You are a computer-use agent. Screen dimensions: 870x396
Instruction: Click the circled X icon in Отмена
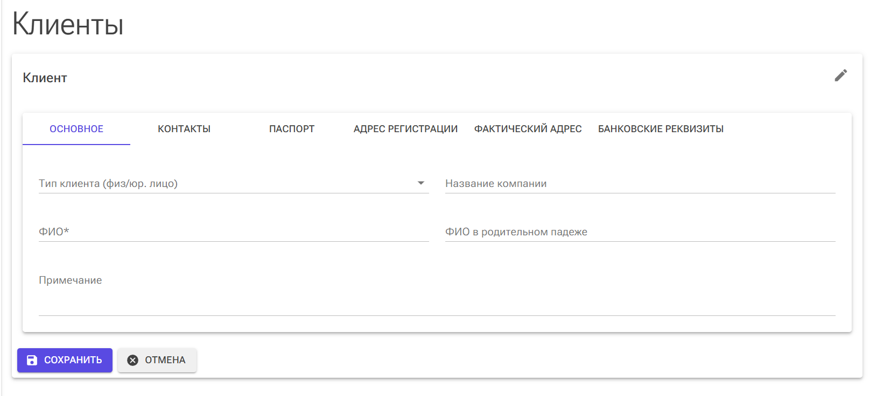click(x=132, y=360)
